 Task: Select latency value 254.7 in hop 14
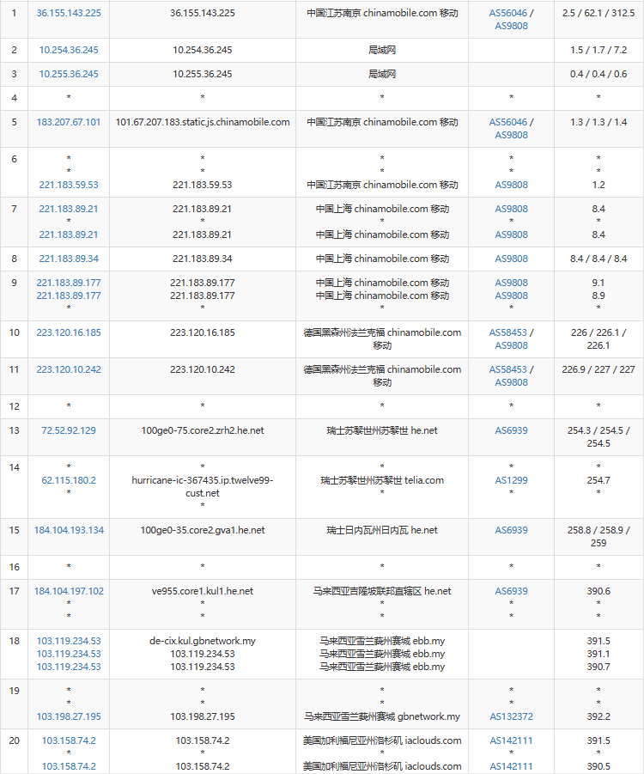598,480
